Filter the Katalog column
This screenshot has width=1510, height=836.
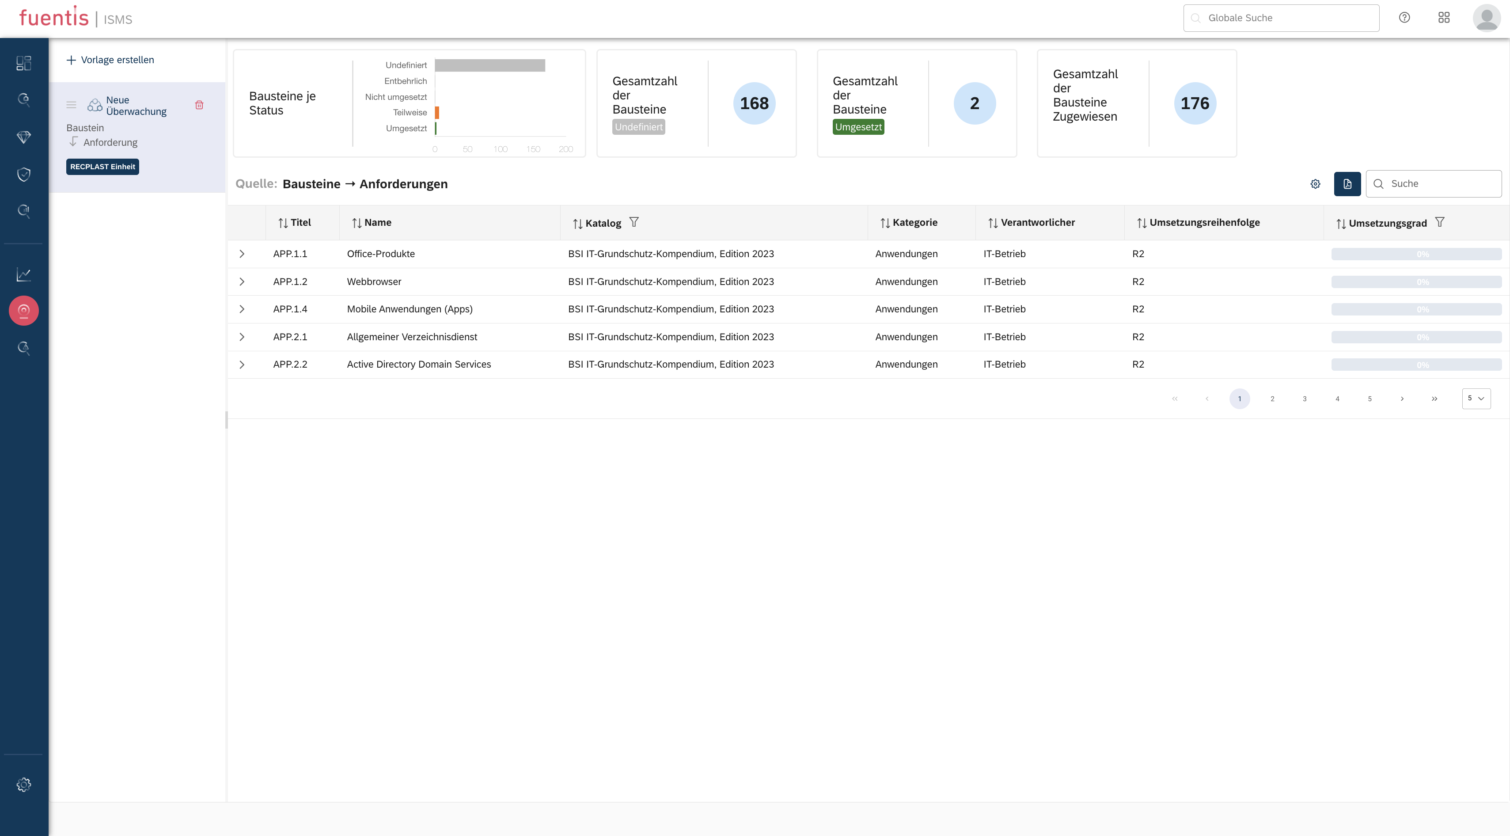tap(634, 222)
